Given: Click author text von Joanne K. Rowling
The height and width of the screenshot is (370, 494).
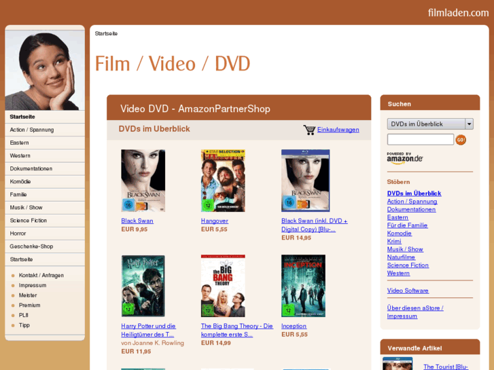Looking at the screenshot, I should click(152, 343).
